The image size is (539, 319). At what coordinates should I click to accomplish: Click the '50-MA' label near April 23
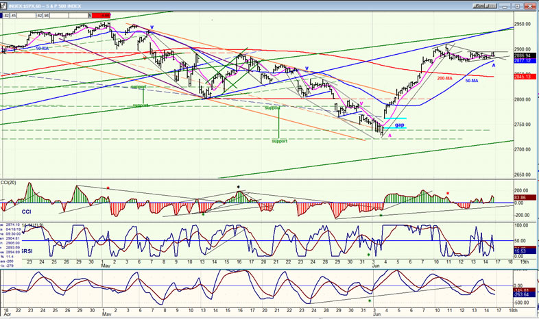tap(42, 49)
